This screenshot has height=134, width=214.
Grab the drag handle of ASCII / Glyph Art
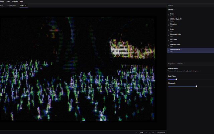[169, 20]
